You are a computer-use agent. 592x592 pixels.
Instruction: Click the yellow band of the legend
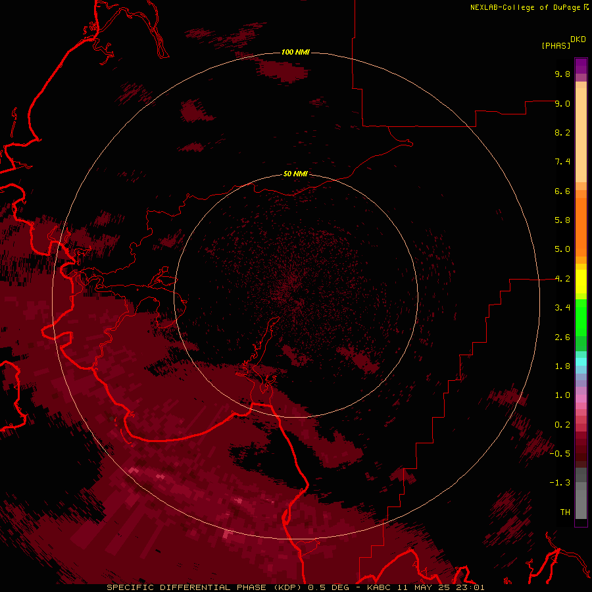click(x=581, y=282)
